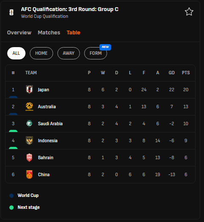This screenshot has width=204, height=222.
Task: Select the Saudi Arabia team badge
Action: (x=29, y=124)
